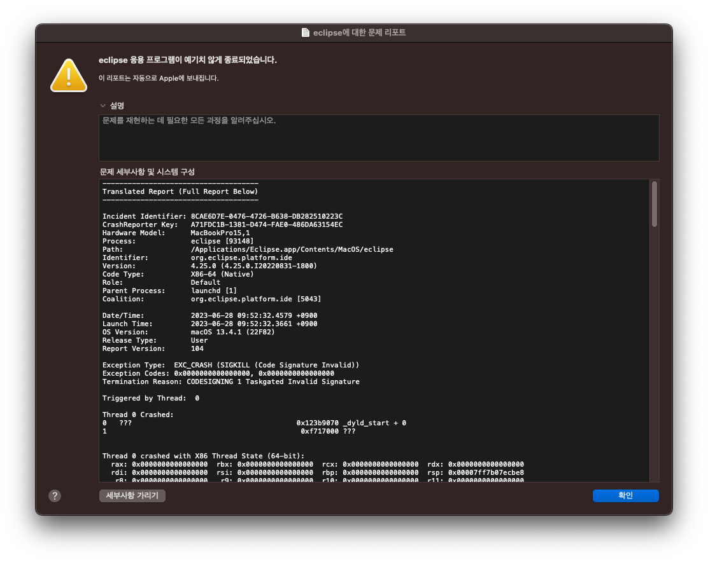Click the Release Type: User line
Image resolution: width=708 pixels, height=562 pixels.
[x=155, y=340]
